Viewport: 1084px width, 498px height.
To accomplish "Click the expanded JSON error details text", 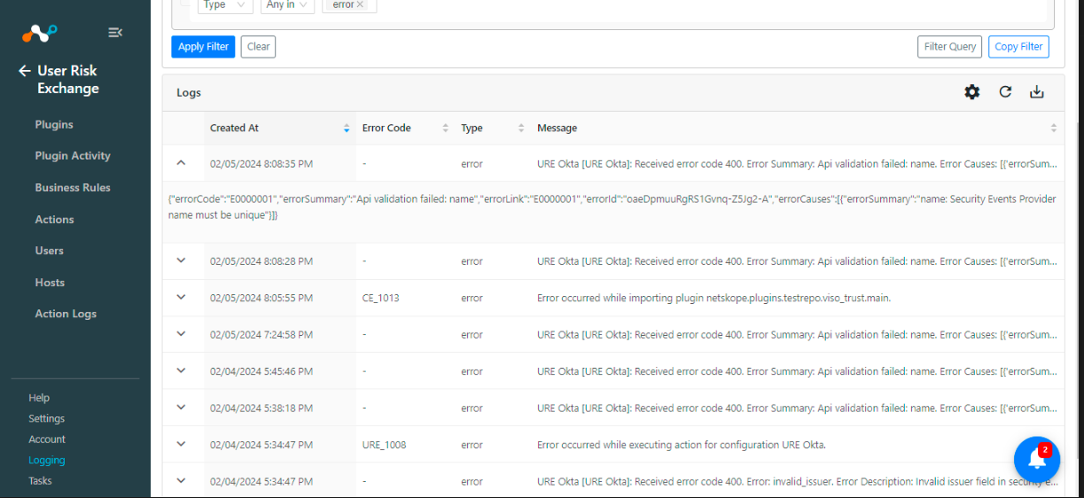I will pos(612,207).
